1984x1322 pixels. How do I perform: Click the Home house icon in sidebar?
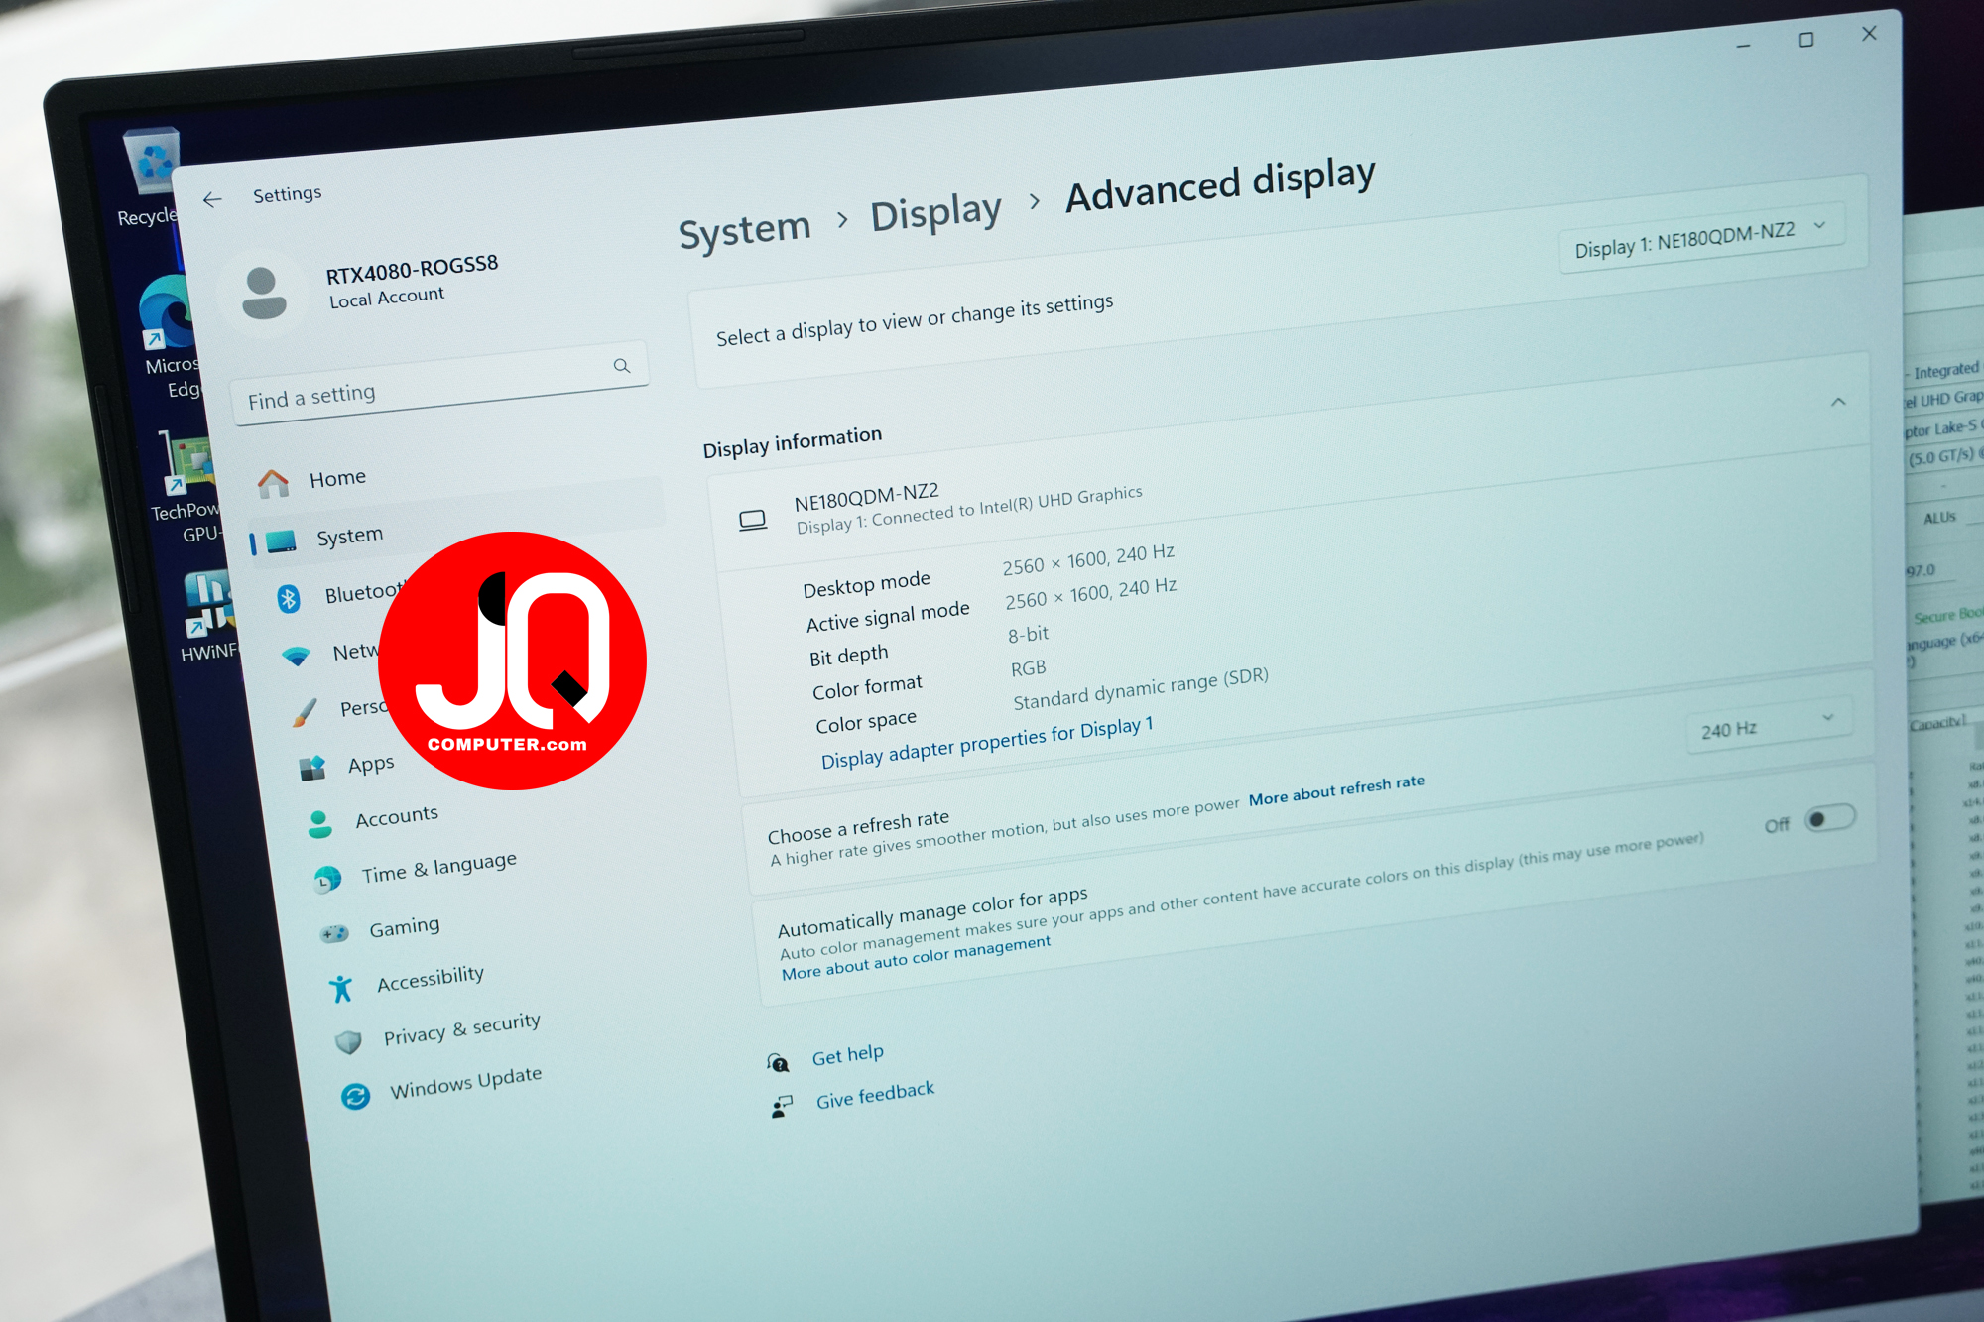[x=273, y=484]
